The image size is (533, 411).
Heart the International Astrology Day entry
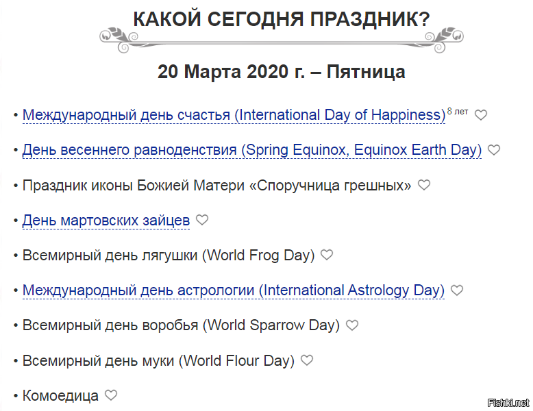pos(457,290)
